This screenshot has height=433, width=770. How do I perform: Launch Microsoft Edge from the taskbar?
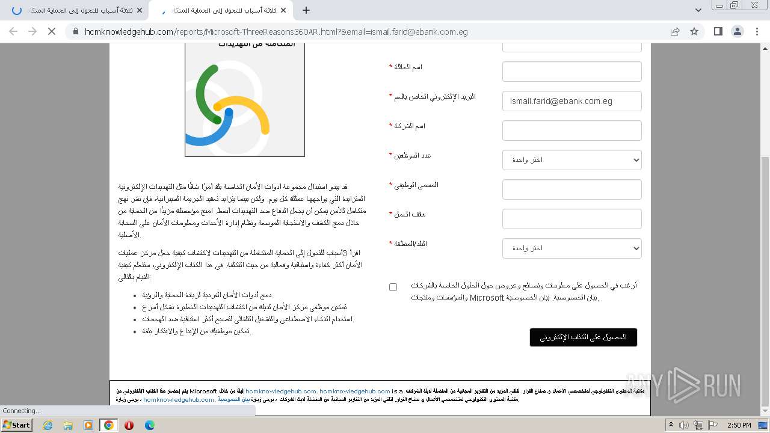(x=150, y=425)
